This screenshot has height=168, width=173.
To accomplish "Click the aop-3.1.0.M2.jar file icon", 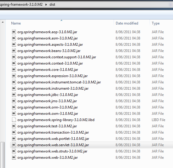I will 14,32.
